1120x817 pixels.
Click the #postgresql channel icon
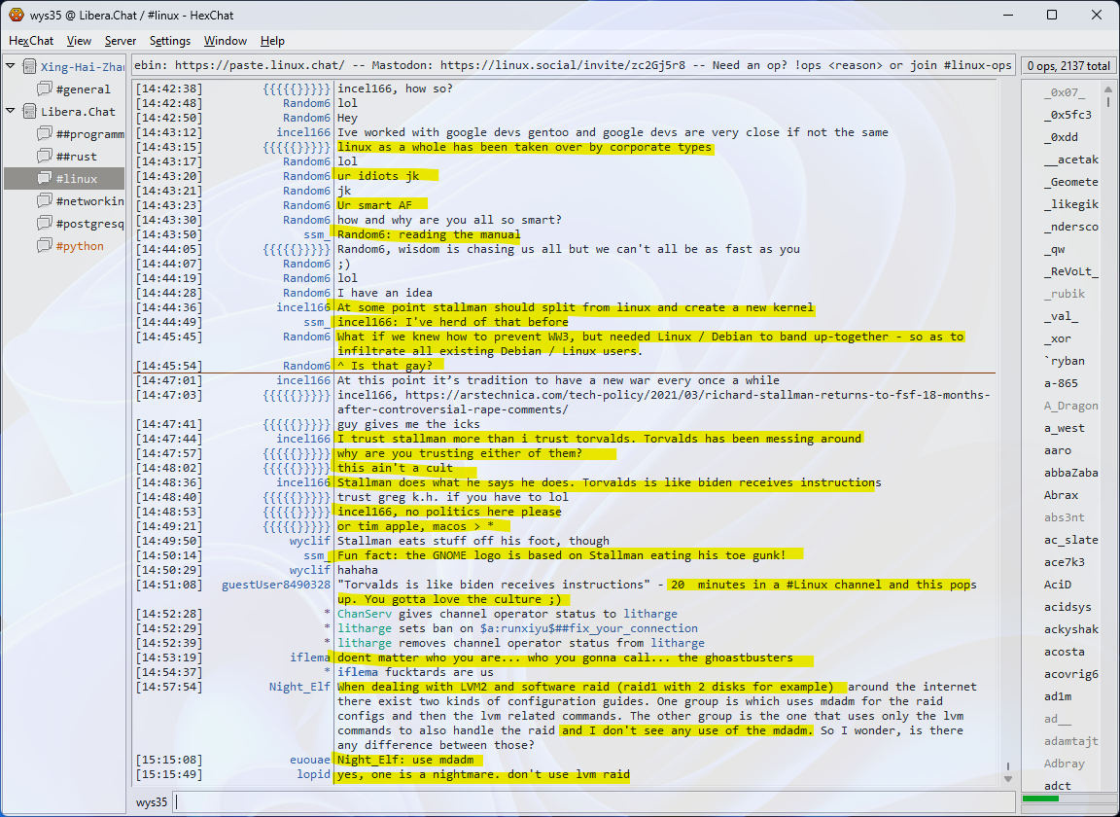[45, 224]
